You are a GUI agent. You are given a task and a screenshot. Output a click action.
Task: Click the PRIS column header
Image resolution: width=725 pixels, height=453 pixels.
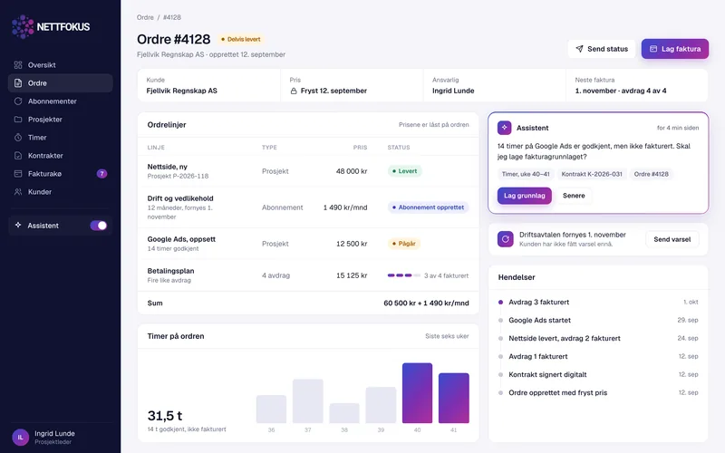[360, 148]
